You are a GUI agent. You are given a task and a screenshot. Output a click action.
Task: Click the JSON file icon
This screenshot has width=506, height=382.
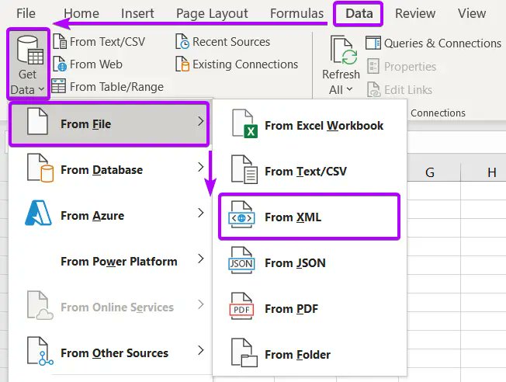point(241,261)
